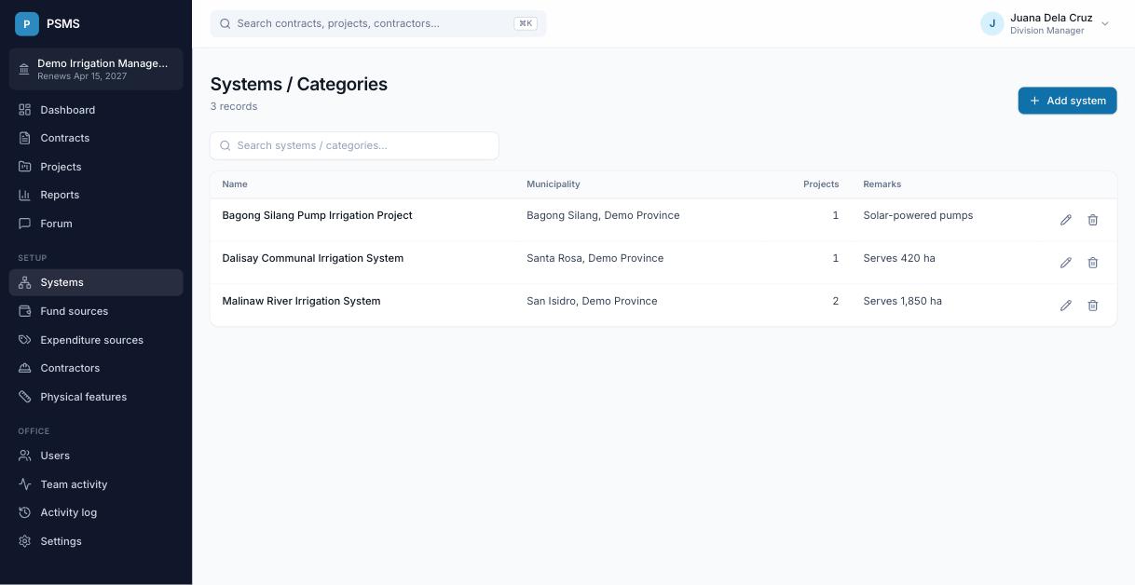Image resolution: width=1135 pixels, height=585 pixels.
Task: Click the Contractors hard-hat icon
Action: tap(25, 368)
